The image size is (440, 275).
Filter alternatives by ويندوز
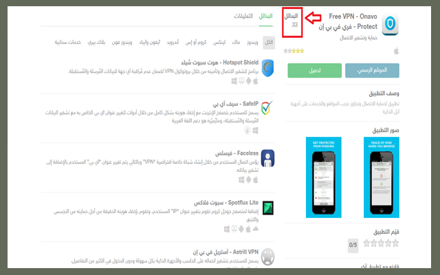(x=252, y=42)
